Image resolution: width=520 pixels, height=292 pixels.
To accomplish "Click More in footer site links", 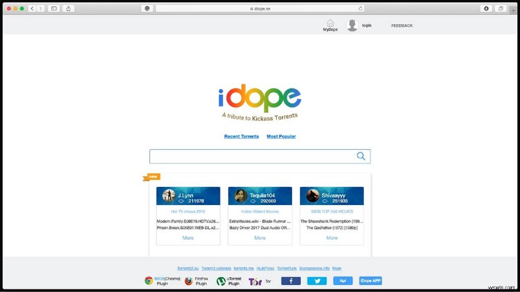I will tap(337, 268).
